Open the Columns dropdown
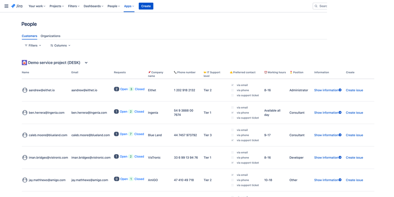 (x=60, y=45)
